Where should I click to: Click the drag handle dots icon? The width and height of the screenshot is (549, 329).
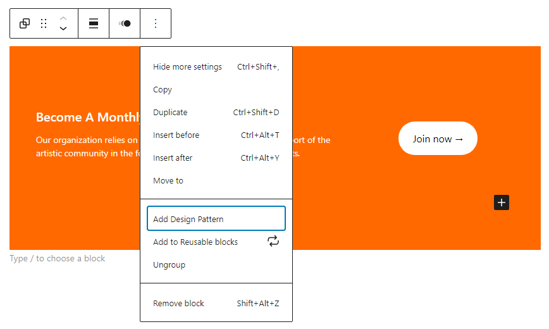(x=44, y=23)
